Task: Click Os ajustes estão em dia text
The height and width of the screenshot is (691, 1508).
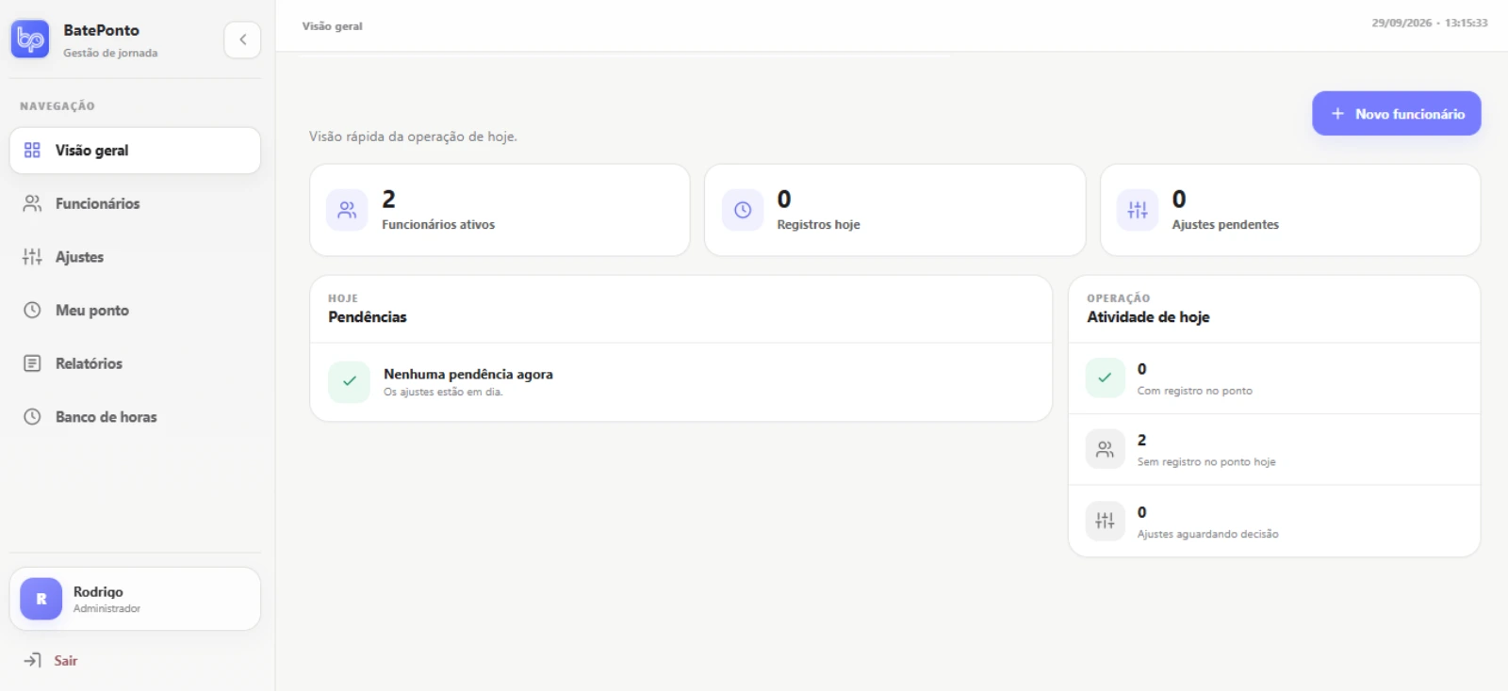Action: [443, 392]
